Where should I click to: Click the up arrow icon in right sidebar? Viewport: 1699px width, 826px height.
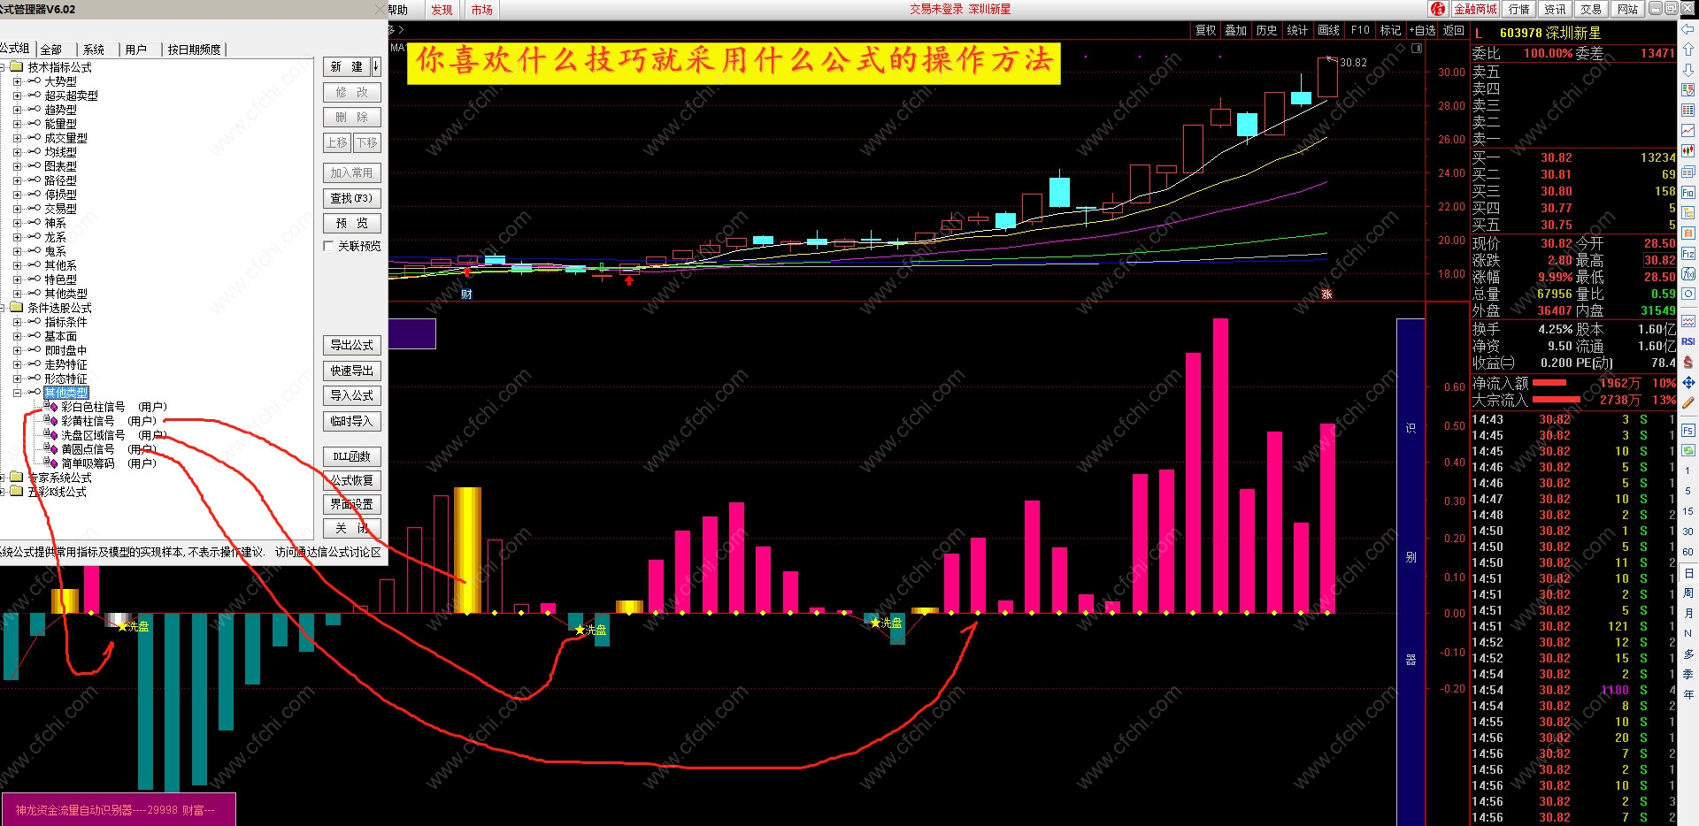[x=1687, y=50]
